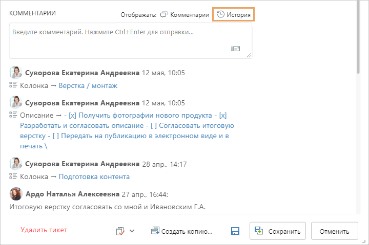Image resolution: width=369 pixels, height=245 pixels.
Task: Click Суворова's avatar on the first history entry
Action: 16,73
